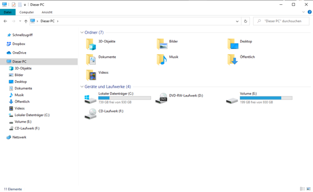Click the PC icon in the address bar

point(33,21)
